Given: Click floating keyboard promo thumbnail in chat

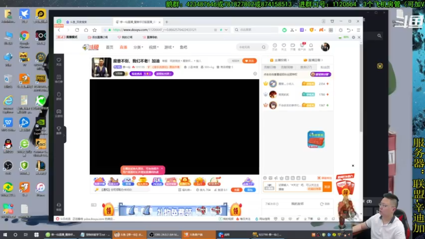Looking at the screenshot, I should (x=316, y=139).
